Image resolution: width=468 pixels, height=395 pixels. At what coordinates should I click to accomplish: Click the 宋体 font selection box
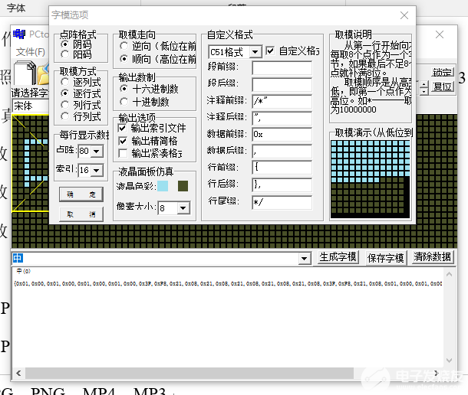(31, 106)
